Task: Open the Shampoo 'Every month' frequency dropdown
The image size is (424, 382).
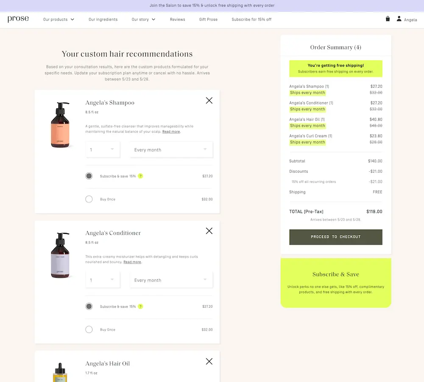Action: 171,149
